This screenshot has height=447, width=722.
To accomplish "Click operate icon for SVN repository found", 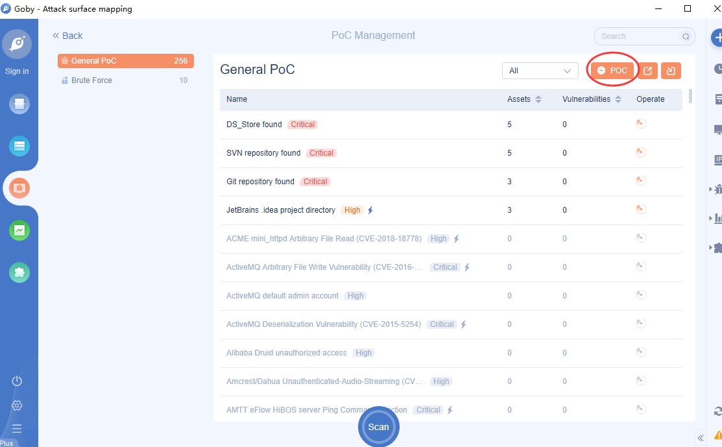I will click(641, 152).
